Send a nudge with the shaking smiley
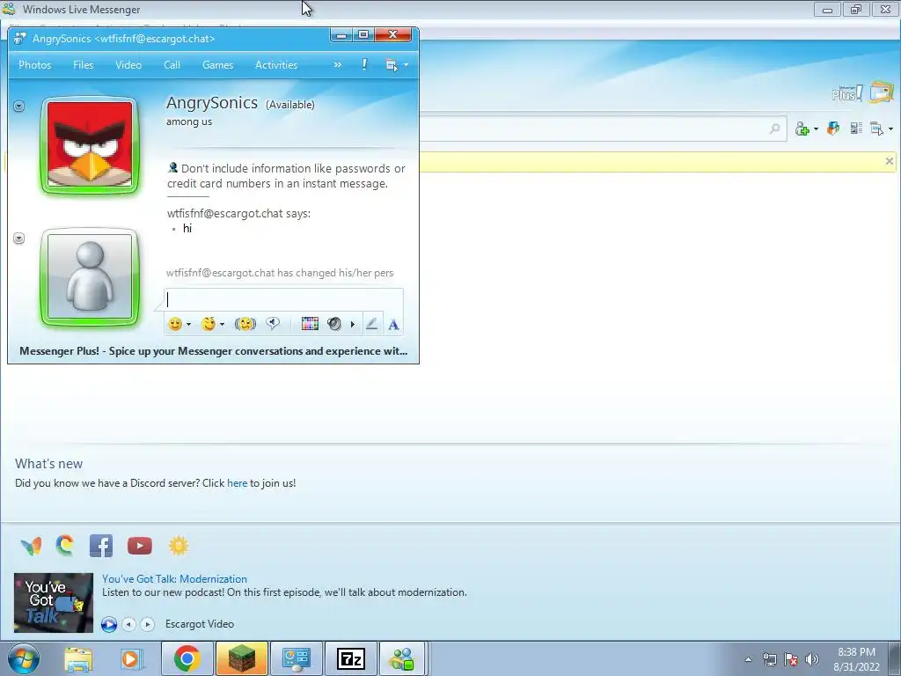 (245, 324)
